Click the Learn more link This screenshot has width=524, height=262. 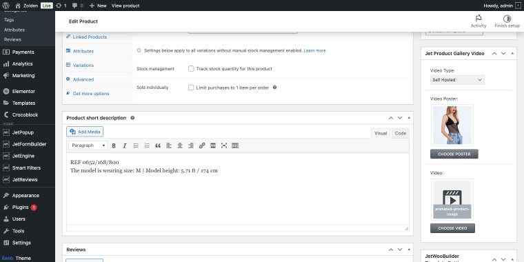(x=314, y=50)
